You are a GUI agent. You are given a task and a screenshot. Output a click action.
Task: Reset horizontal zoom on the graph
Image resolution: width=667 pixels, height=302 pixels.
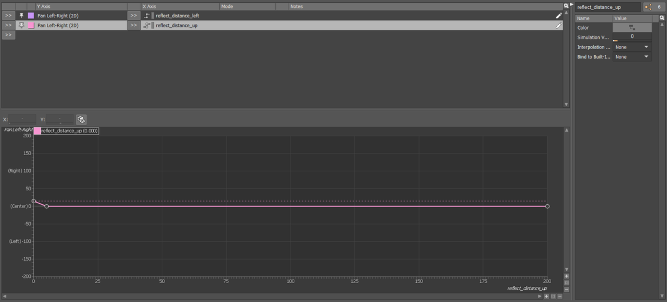553,296
